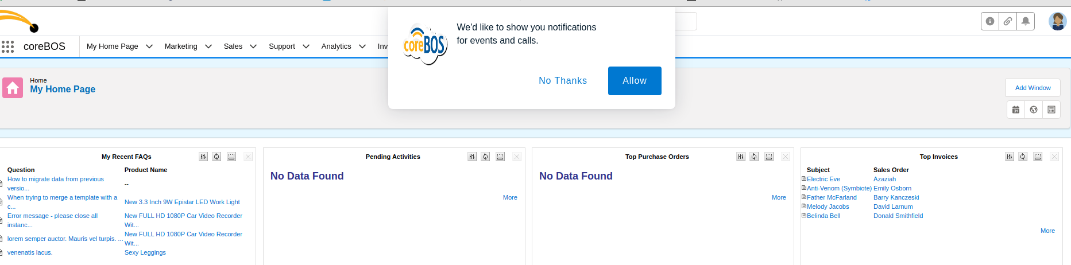1071x265 pixels.
Task: Expand the My Home Page menu chevron
Action: [149, 46]
